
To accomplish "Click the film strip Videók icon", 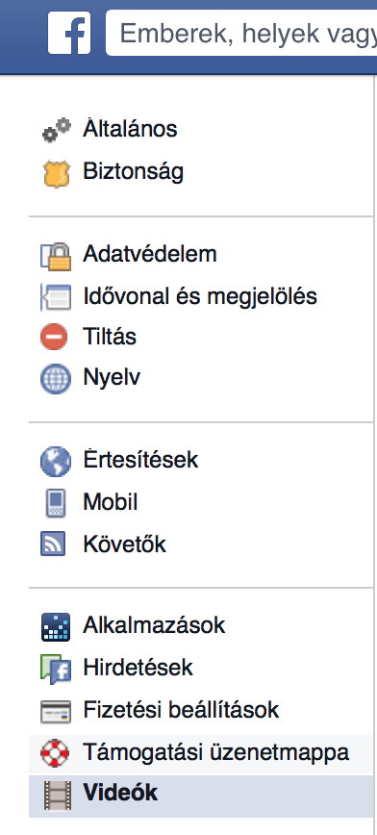I will click(57, 796).
